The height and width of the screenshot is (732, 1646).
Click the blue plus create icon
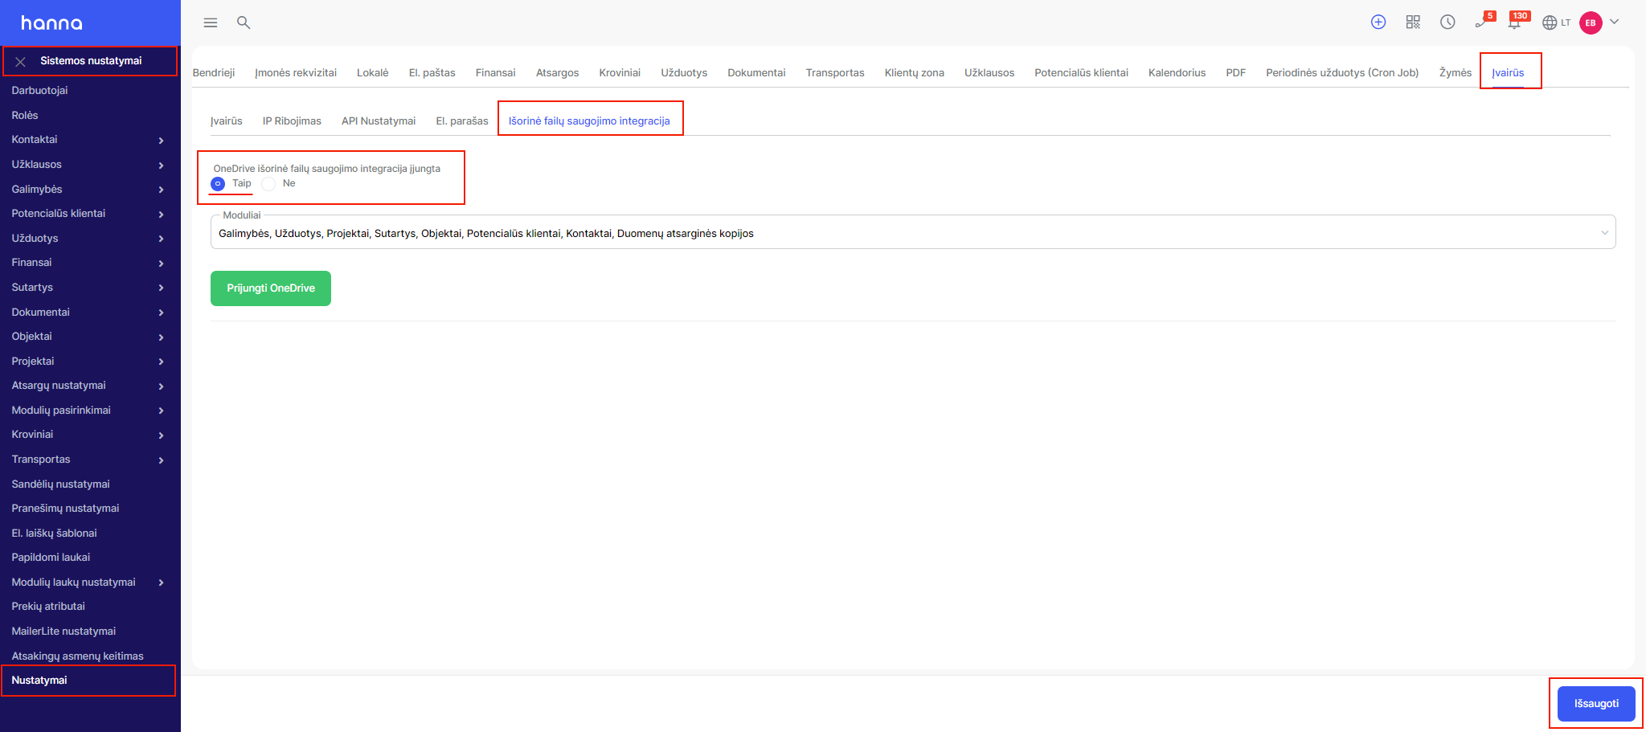[1378, 22]
